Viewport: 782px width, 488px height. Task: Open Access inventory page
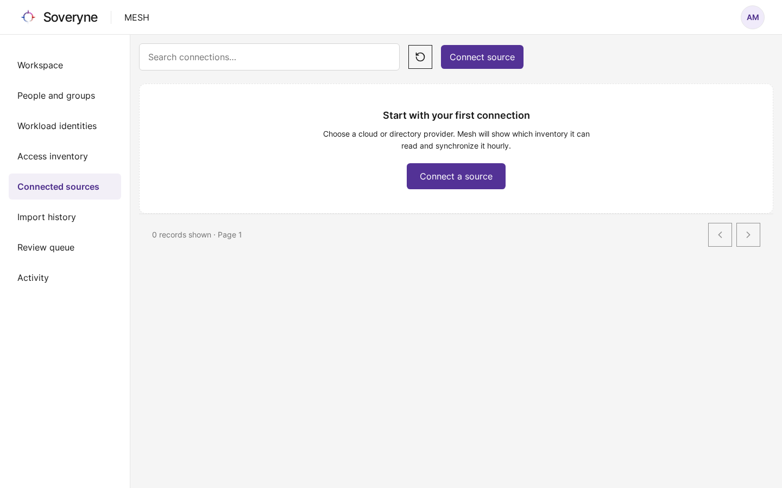click(65, 156)
